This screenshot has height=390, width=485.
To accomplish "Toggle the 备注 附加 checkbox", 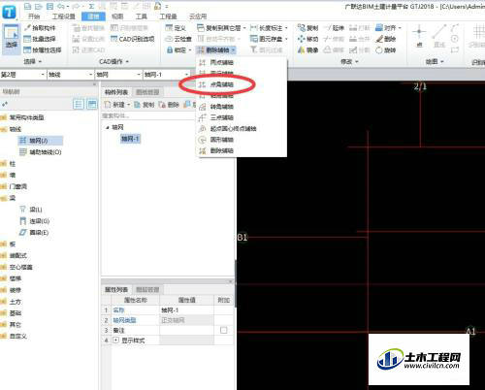I will pos(223,330).
